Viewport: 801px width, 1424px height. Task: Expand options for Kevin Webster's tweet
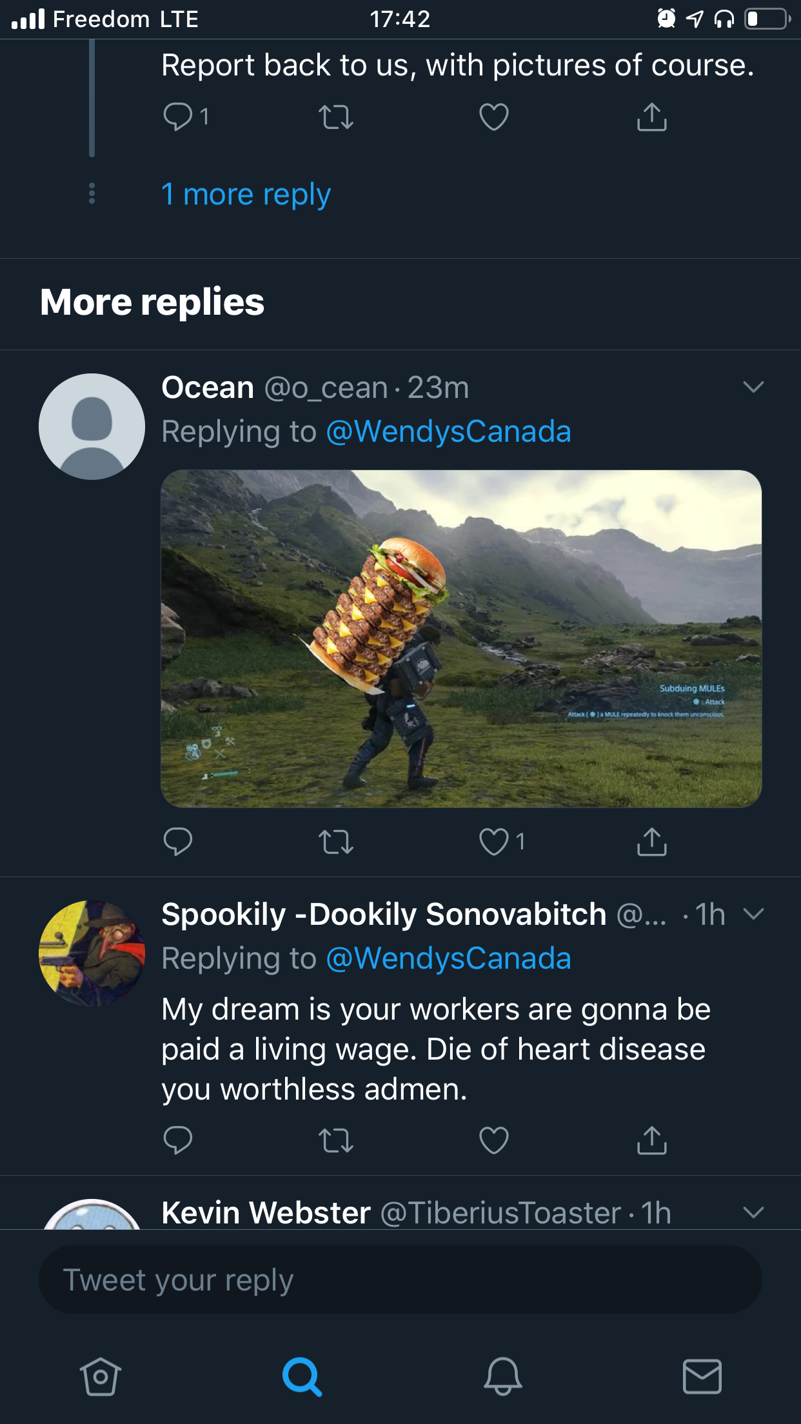[753, 1212]
